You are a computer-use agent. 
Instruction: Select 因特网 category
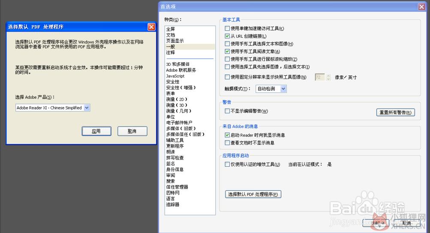(x=173, y=192)
